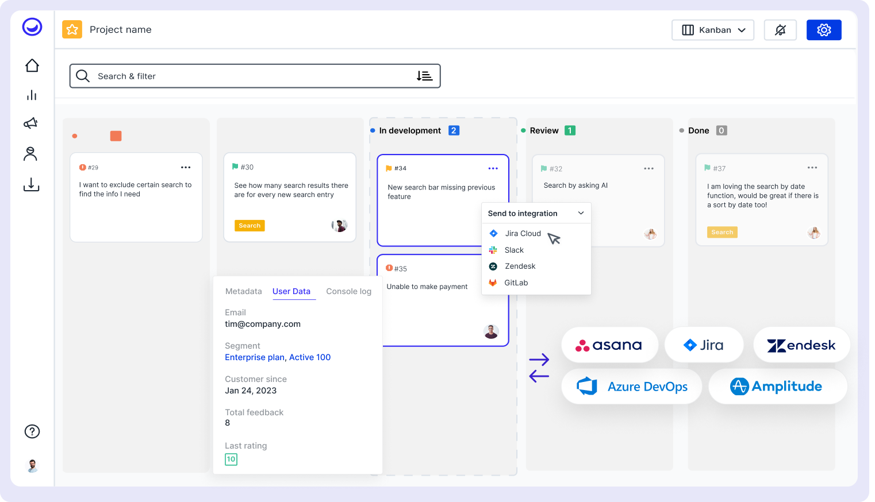This screenshot has width=875, height=502.
Task: Open the Kanban view dropdown
Action: [x=713, y=30]
